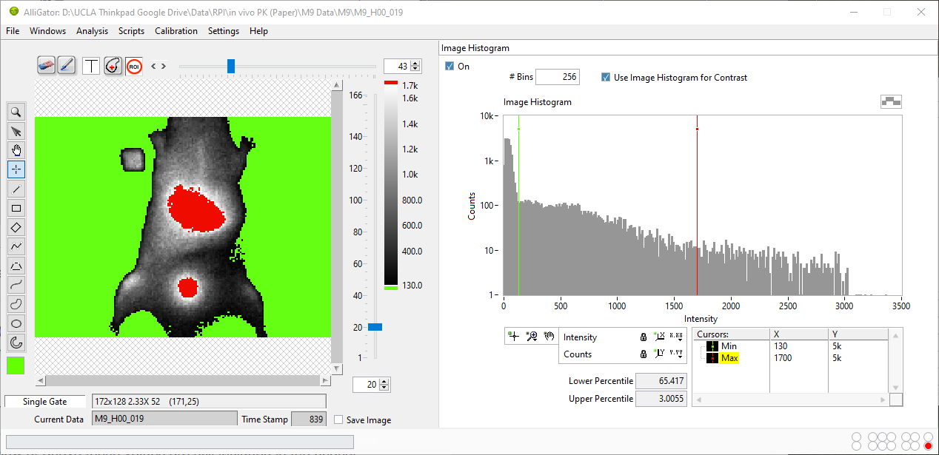Screen dimensions: 939x455
Task: Open the File menu
Action: point(13,31)
